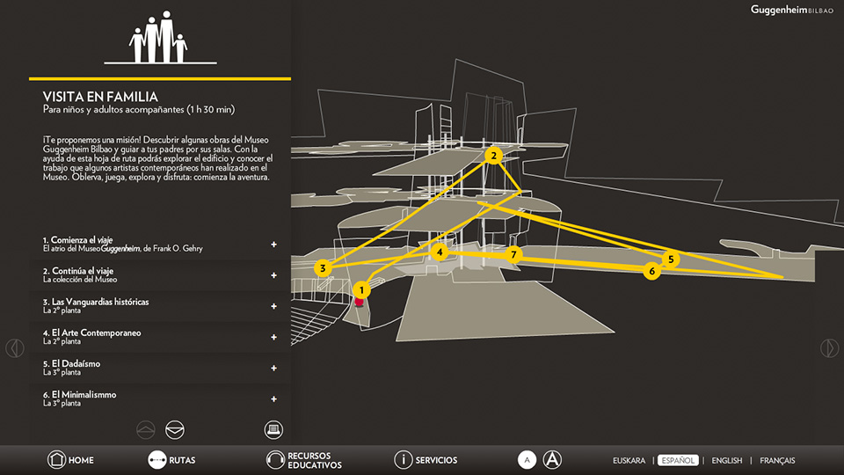Open the HOME menu label
Image resolution: width=844 pixels, height=475 pixels.
pyautogui.click(x=81, y=460)
